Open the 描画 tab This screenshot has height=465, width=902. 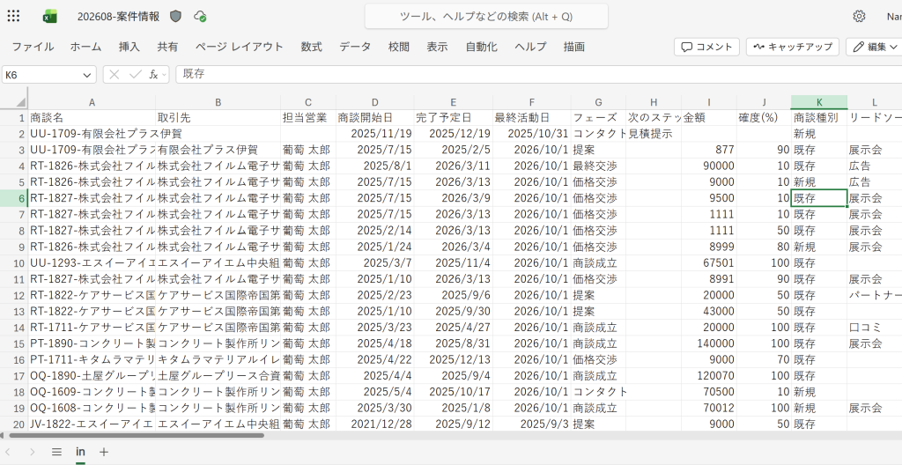pyautogui.click(x=574, y=48)
